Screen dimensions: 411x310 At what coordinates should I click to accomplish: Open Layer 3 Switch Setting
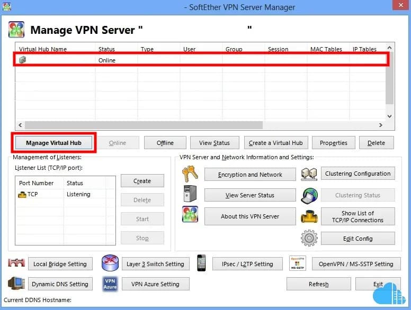pyautogui.click(x=155, y=264)
